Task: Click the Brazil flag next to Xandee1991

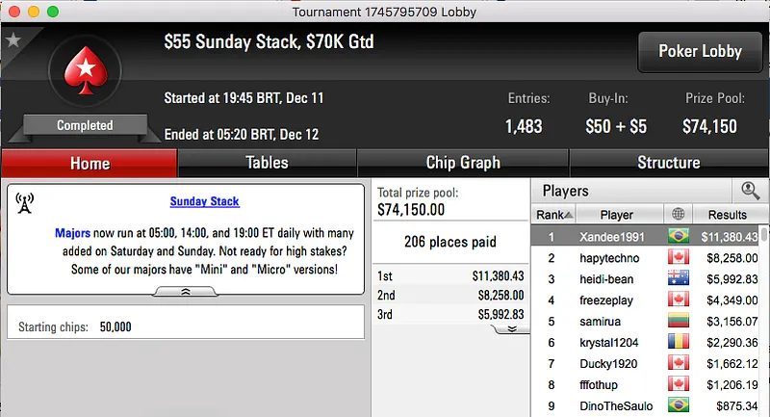Action: point(680,237)
